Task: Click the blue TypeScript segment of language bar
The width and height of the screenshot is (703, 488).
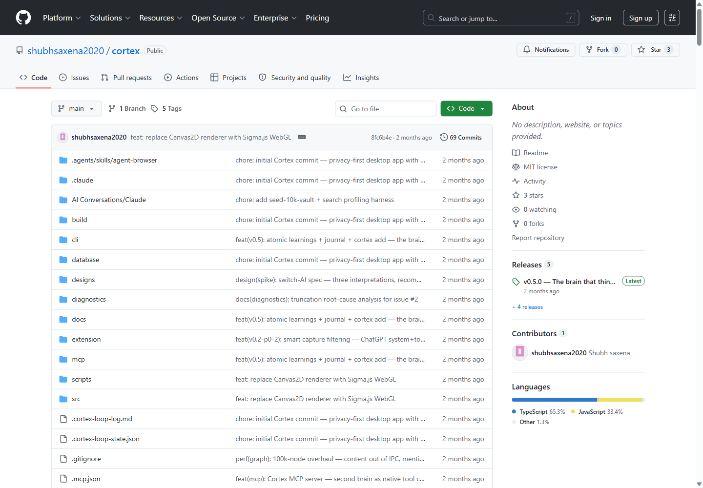Action: [555, 400]
